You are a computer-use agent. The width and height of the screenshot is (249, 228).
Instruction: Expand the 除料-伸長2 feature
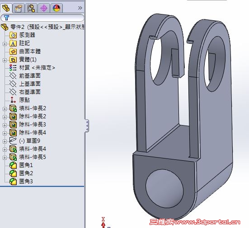tap(5, 117)
